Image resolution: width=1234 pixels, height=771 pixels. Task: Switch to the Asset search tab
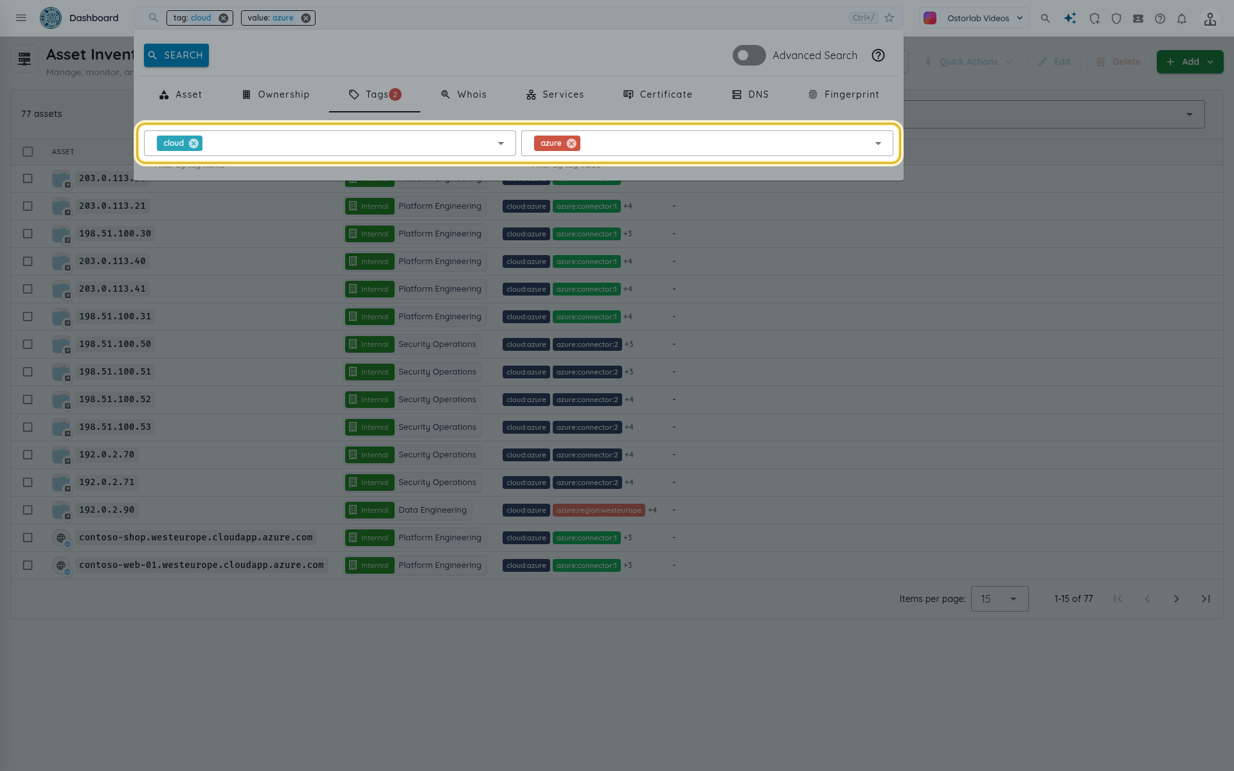[181, 94]
